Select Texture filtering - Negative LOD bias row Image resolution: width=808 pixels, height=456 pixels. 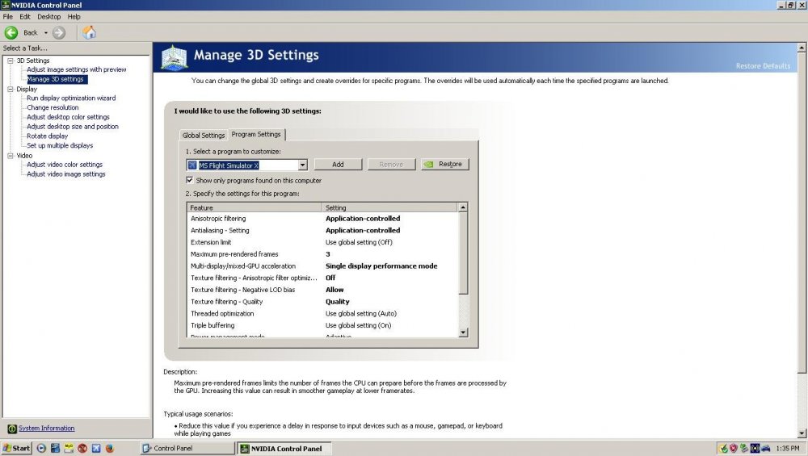[322, 290]
